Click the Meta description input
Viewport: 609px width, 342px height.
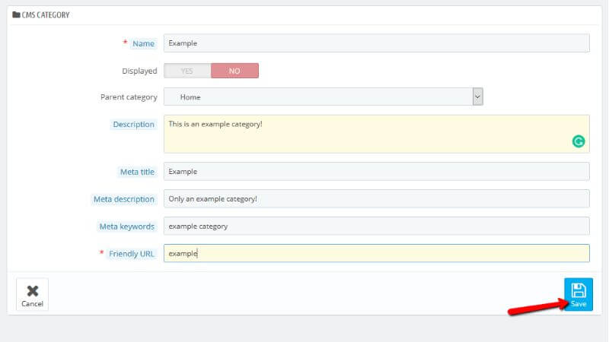[x=376, y=198]
